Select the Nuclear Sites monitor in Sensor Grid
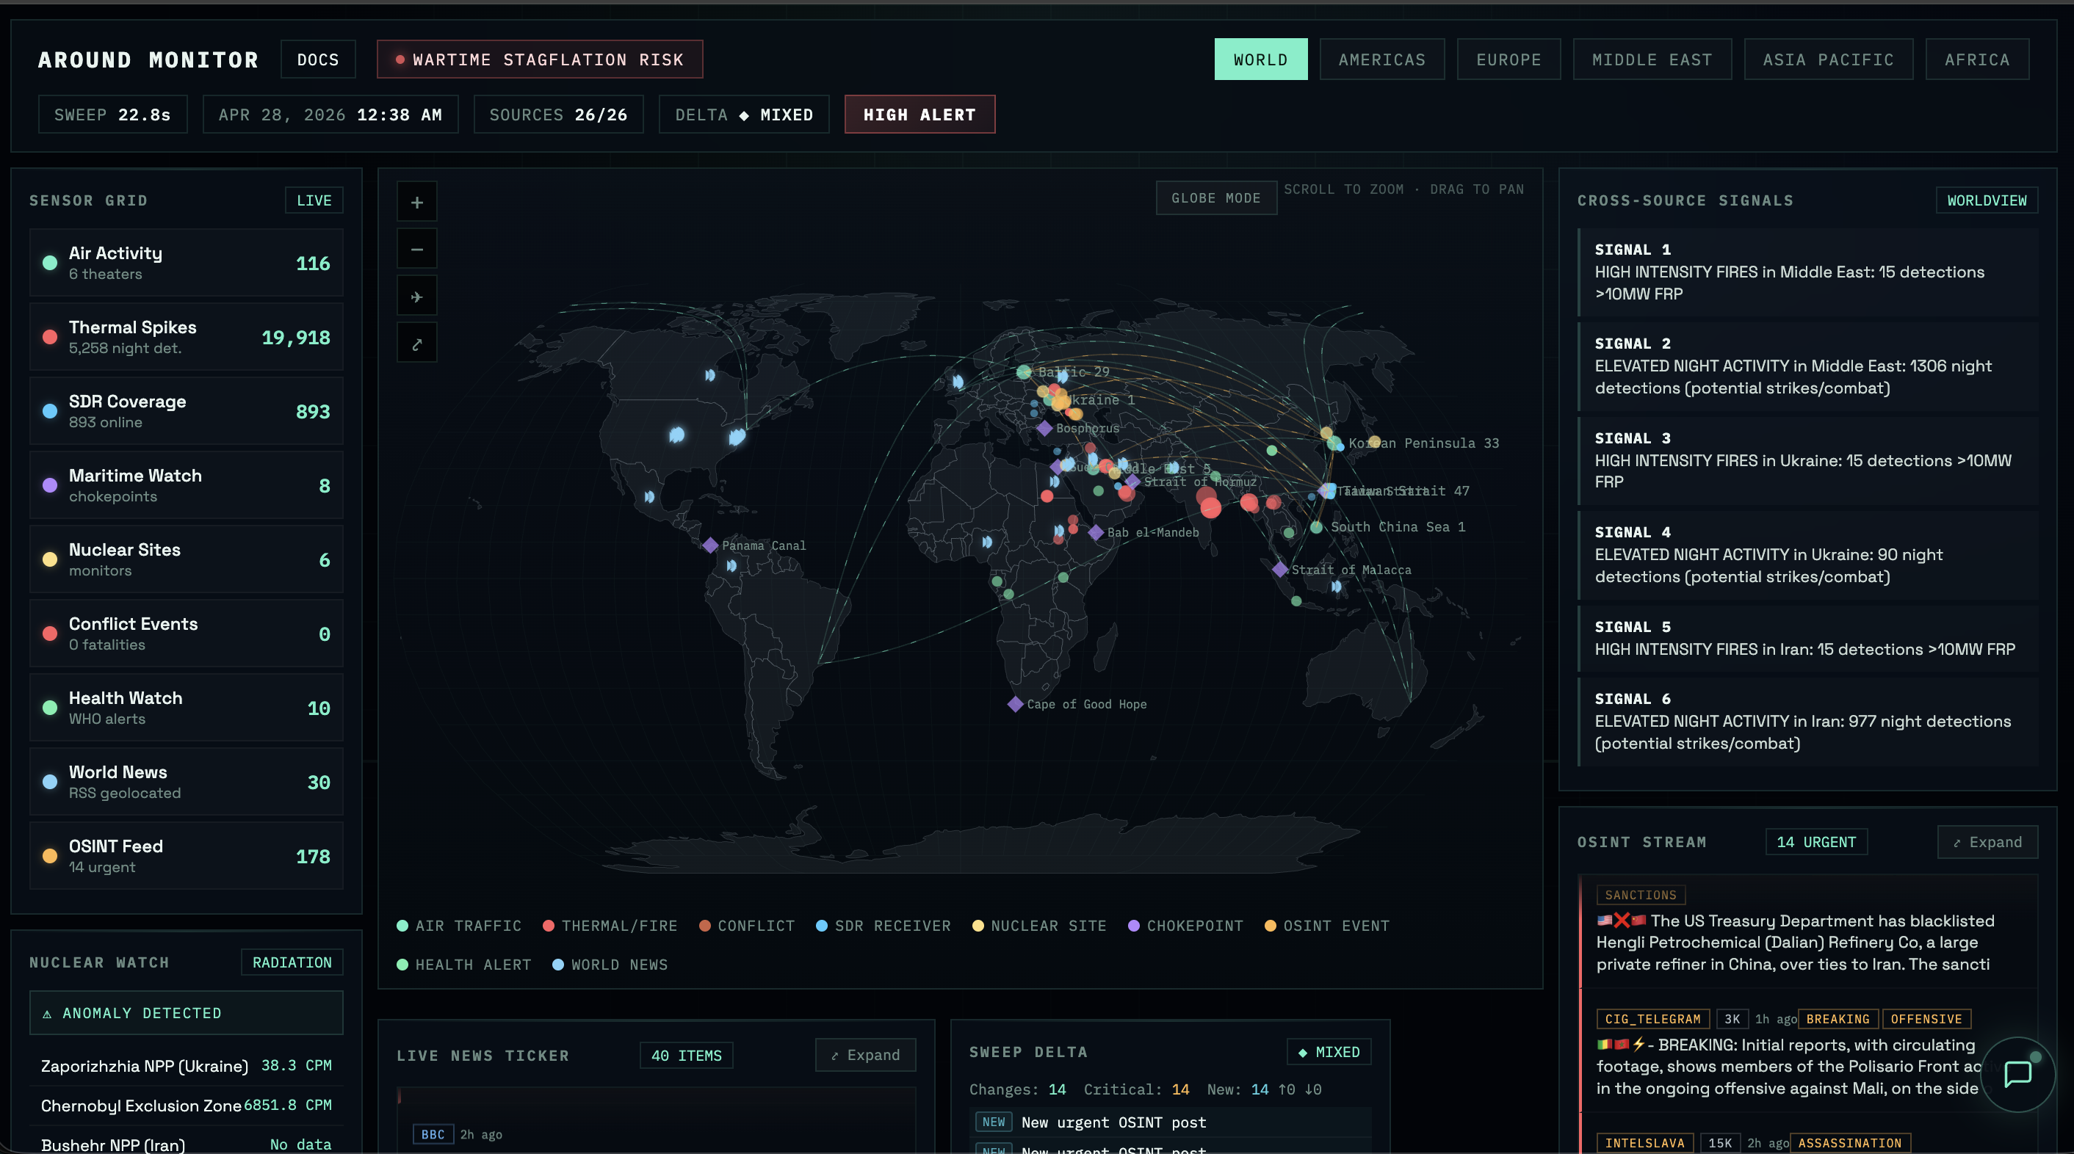 (185, 559)
